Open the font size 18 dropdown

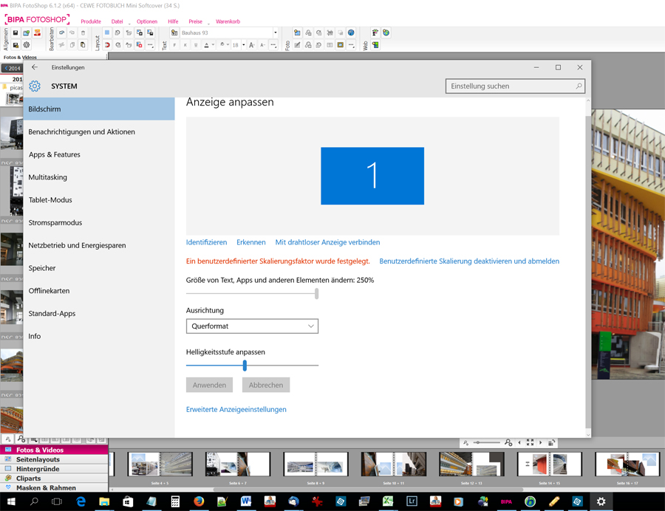[x=245, y=45]
